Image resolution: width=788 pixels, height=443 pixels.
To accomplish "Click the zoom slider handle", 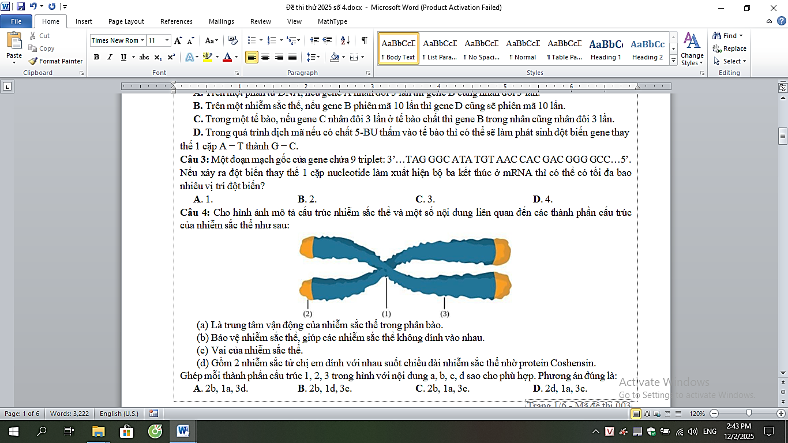I will coord(749,414).
